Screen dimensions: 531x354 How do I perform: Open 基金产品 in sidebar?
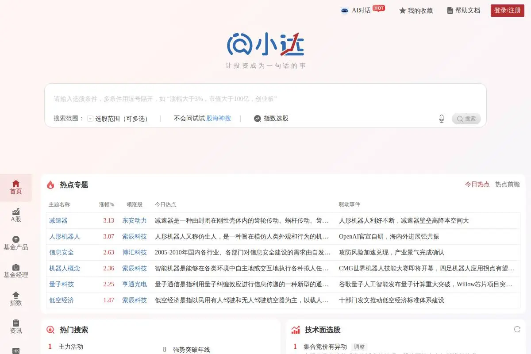tap(16, 243)
